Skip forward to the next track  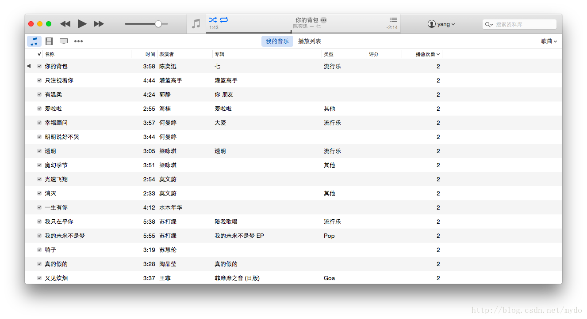[x=99, y=24]
